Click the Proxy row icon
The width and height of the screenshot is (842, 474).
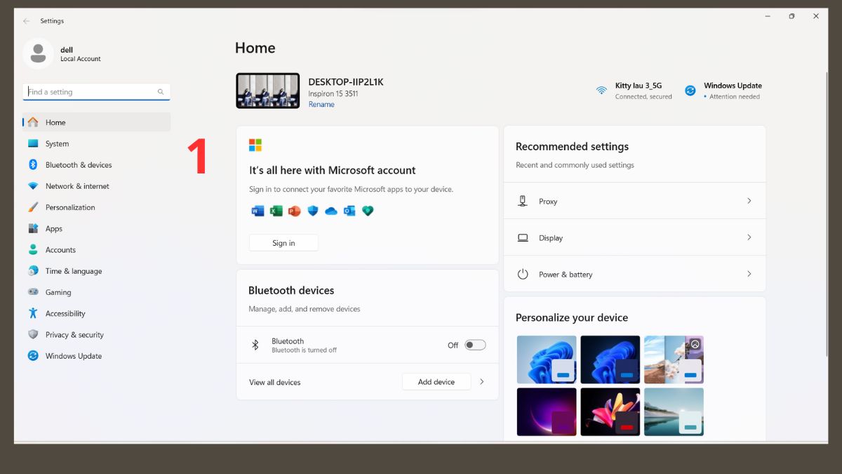[x=523, y=201]
